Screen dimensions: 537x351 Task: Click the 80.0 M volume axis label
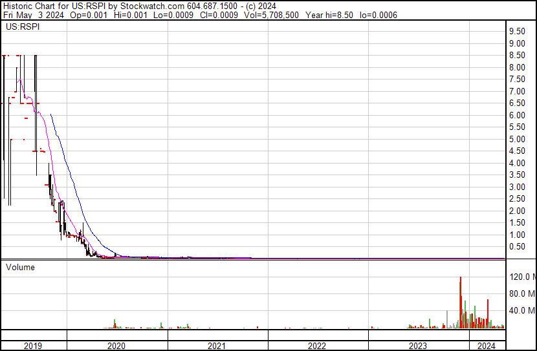click(x=521, y=293)
